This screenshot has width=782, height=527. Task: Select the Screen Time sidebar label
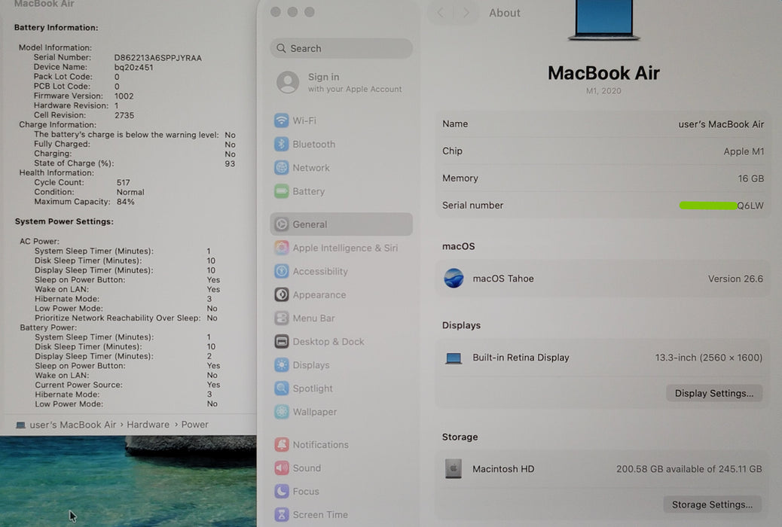pyautogui.click(x=320, y=514)
